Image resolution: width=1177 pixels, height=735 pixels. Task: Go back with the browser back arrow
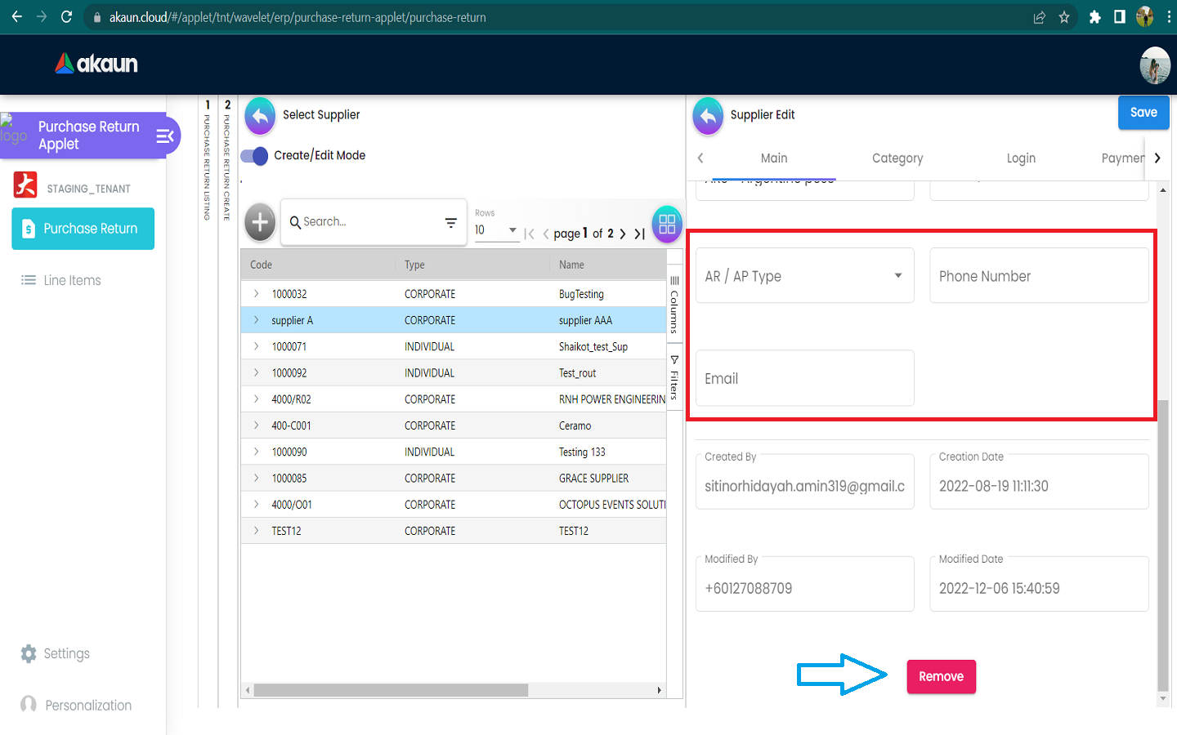pyautogui.click(x=16, y=17)
